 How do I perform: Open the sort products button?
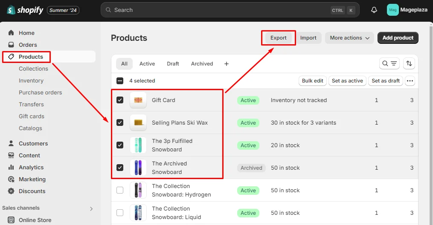[x=409, y=64]
